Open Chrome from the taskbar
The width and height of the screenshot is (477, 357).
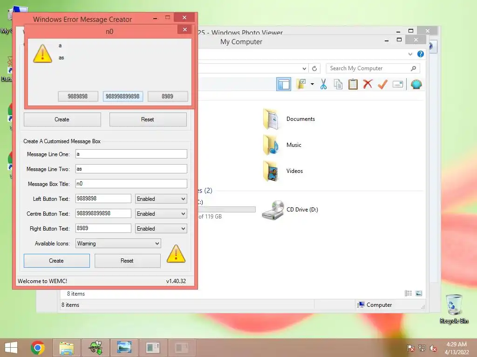pyautogui.click(x=38, y=348)
